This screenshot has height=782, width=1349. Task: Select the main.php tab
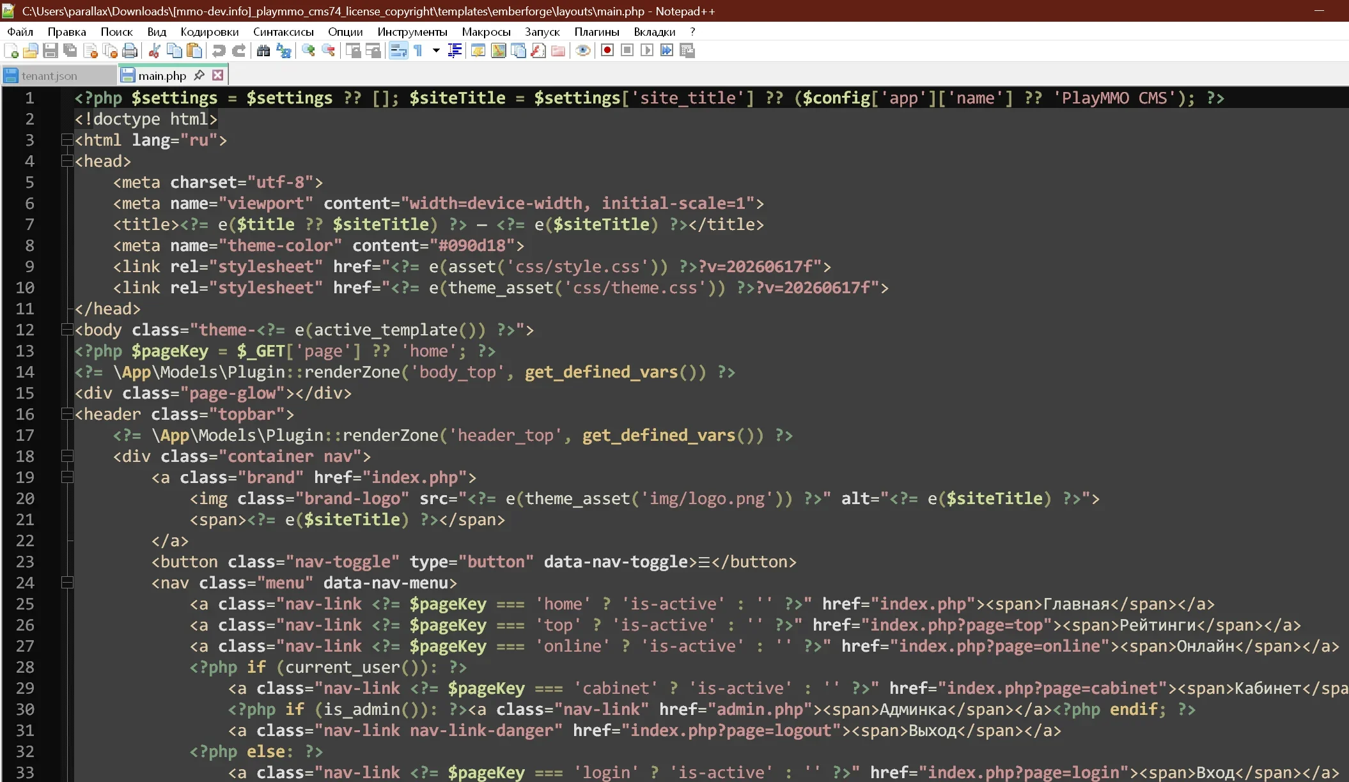pyautogui.click(x=162, y=75)
